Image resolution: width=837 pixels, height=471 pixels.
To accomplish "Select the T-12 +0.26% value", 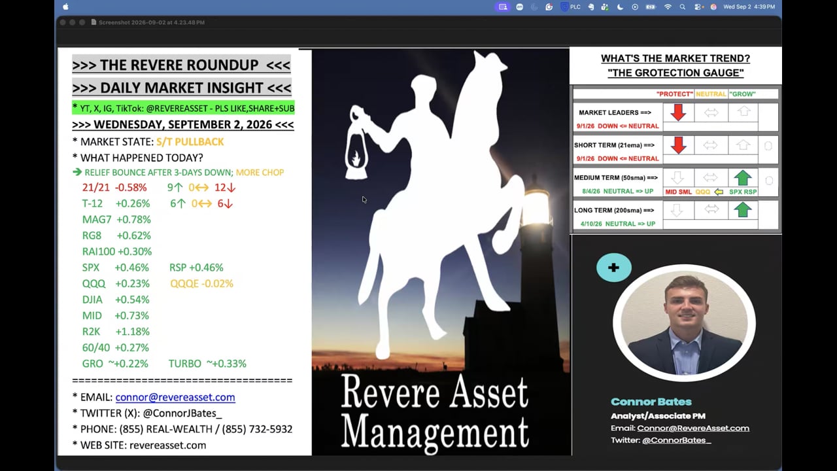I will coord(116,203).
